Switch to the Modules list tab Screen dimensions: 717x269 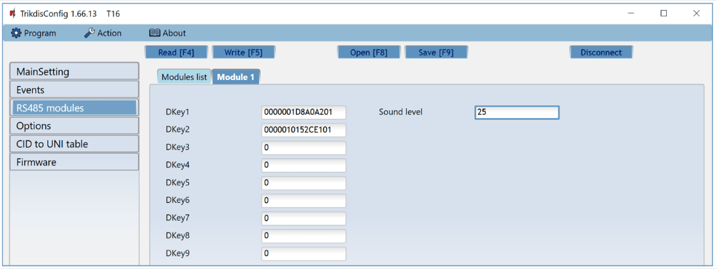[x=184, y=77]
